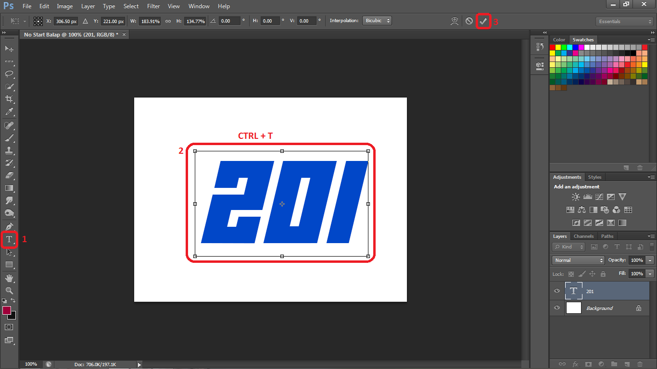The height and width of the screenshot is (369, 657).
Task: Toggle lock transparent pixels
Action: pyautogui.click(x=571, y=274)
